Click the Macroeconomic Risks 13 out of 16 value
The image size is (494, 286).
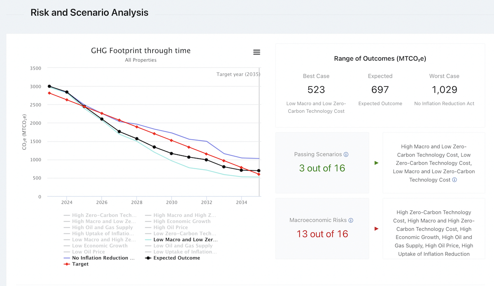click(322, 234)
